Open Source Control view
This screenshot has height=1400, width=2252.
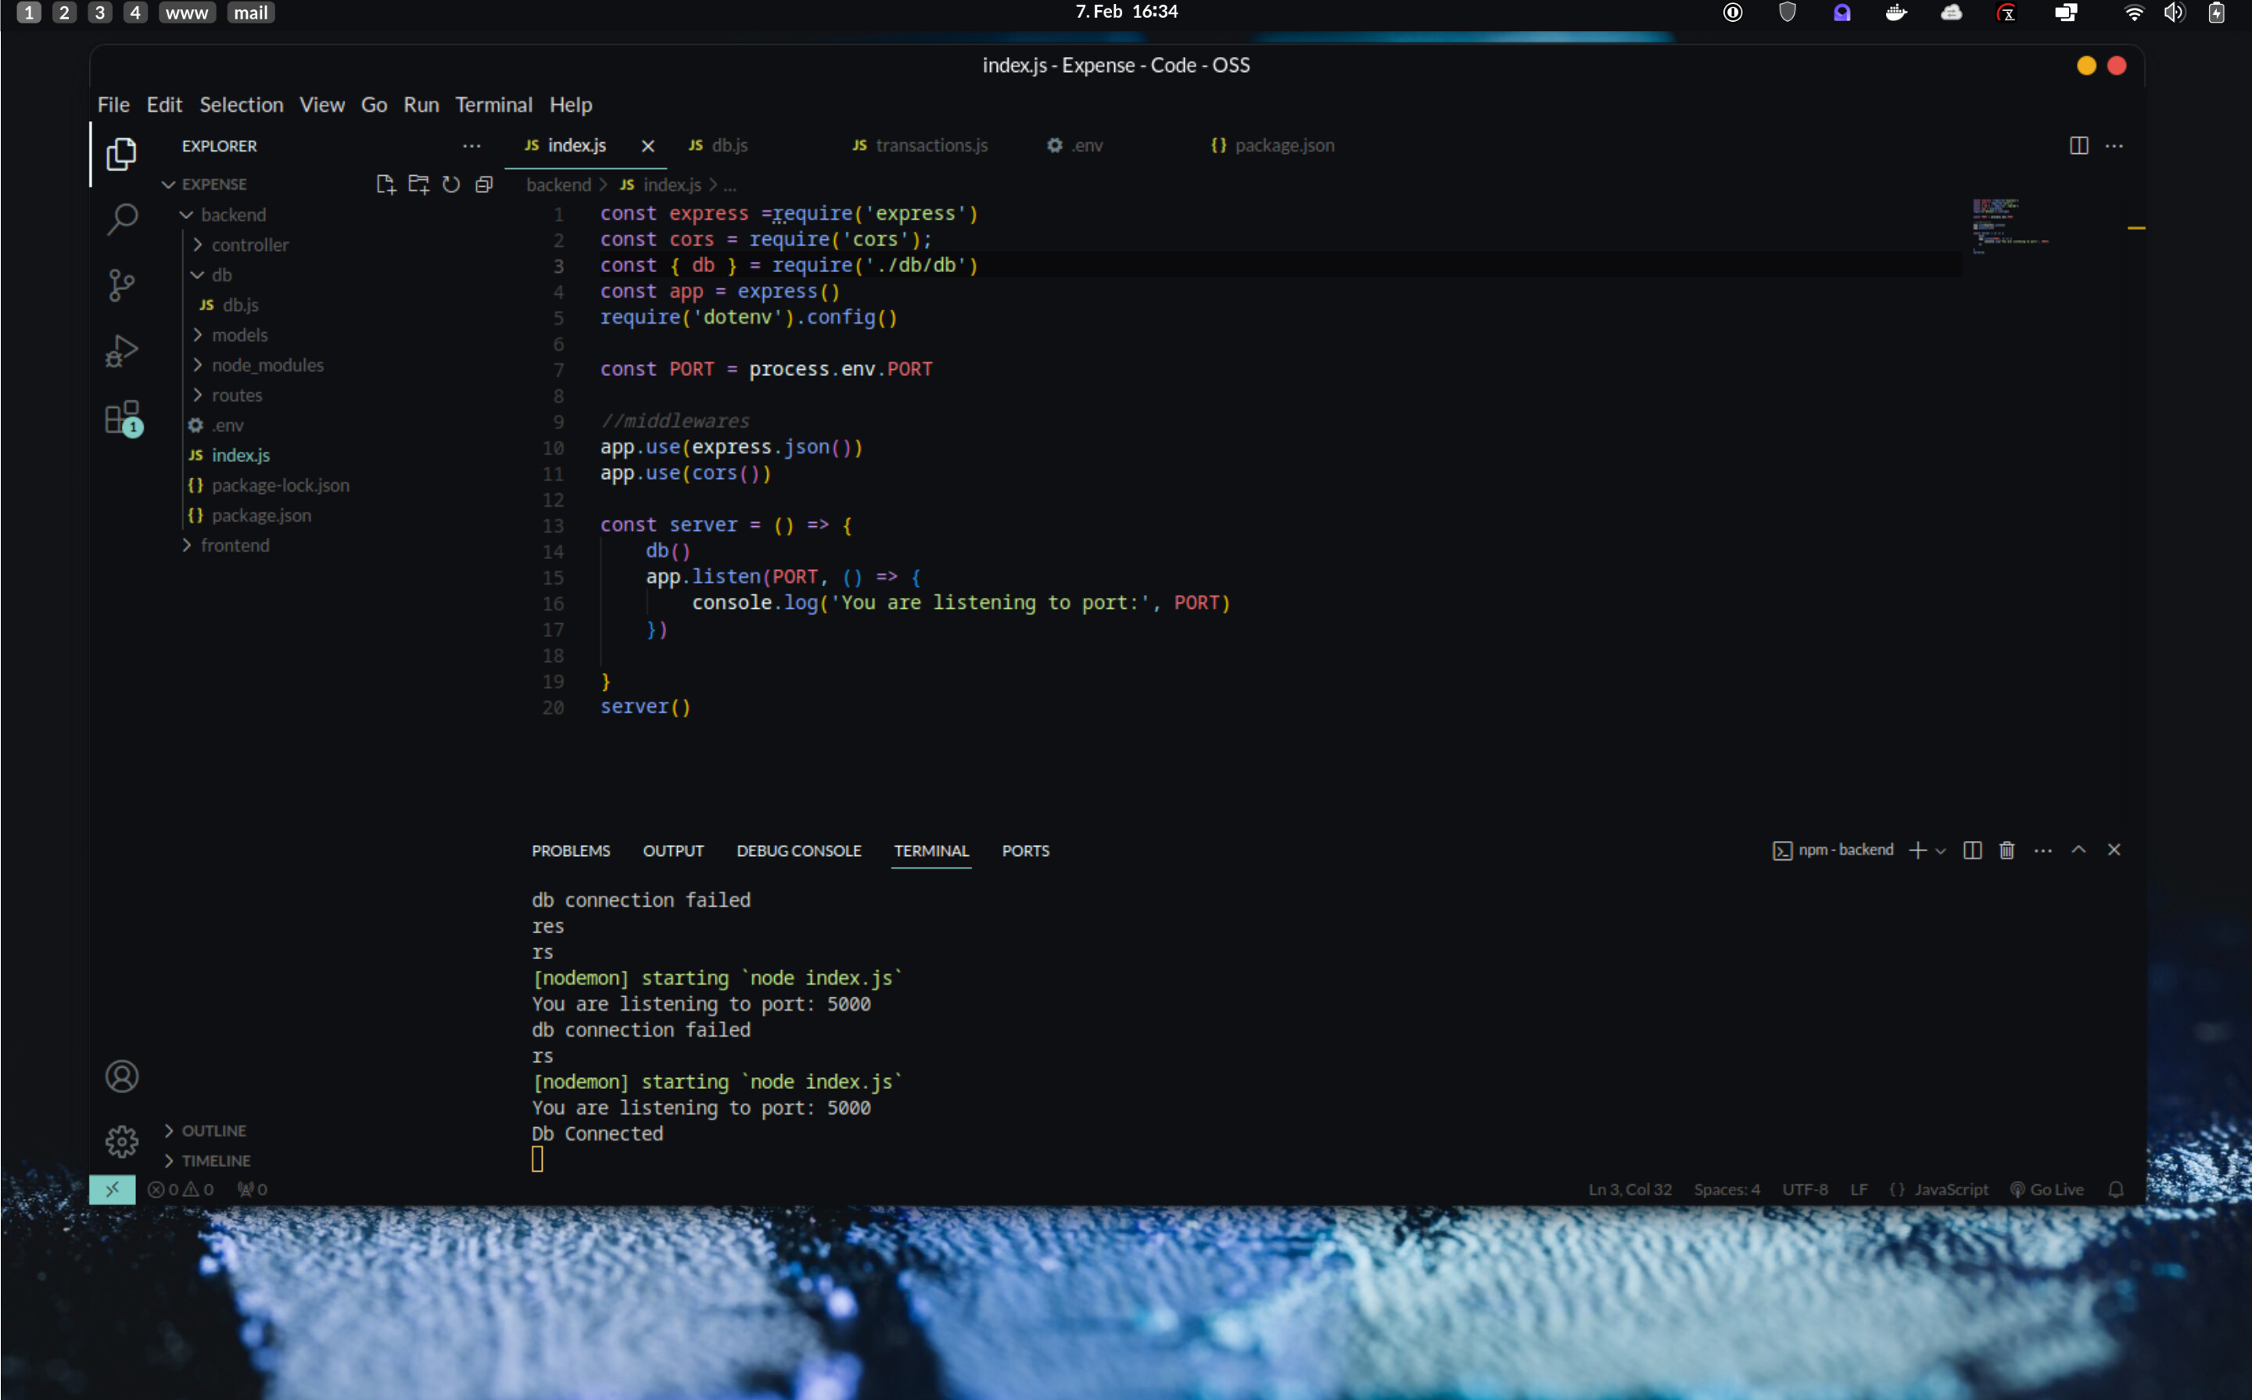[x=121, y=285]
